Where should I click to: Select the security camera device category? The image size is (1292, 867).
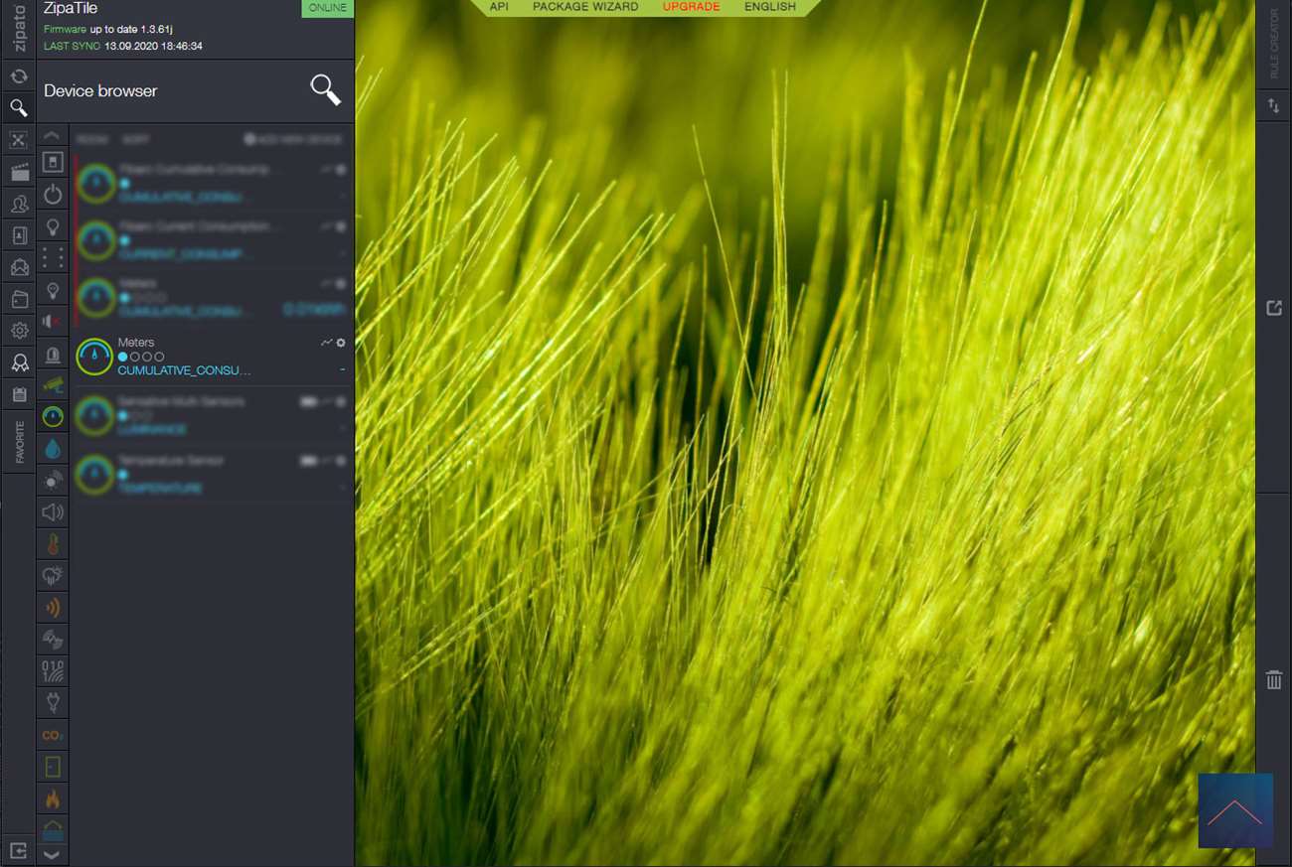click(x=53, y=384)
